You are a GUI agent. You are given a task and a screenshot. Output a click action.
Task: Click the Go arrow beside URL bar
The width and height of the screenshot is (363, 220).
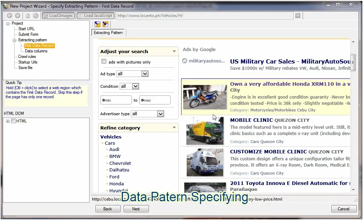(298, 16)
